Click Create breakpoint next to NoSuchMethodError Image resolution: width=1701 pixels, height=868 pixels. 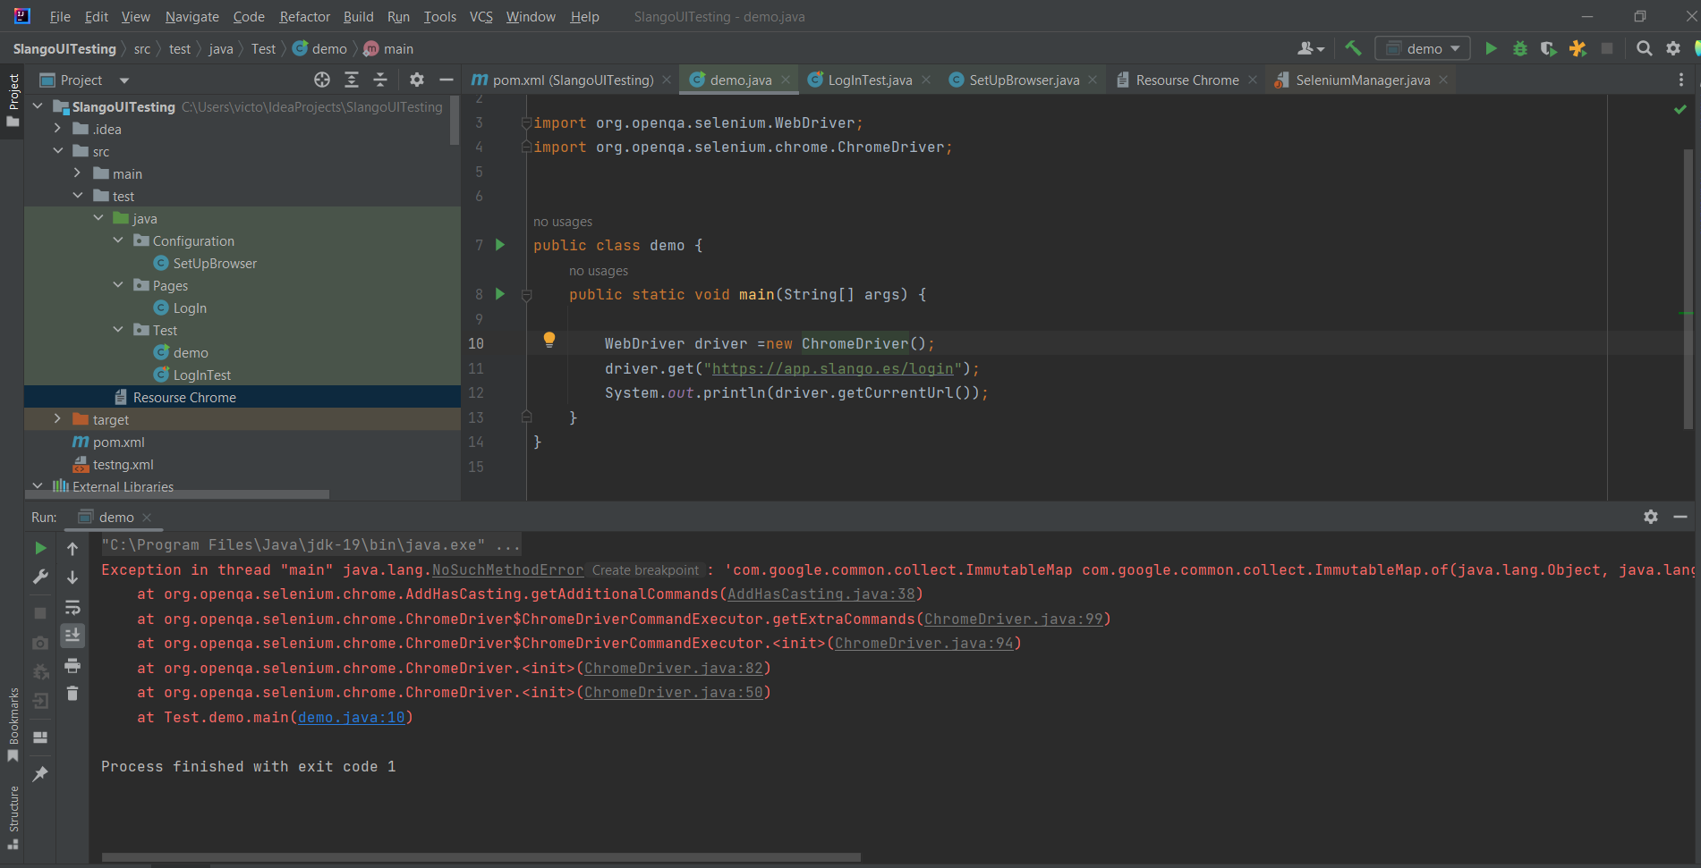(645, 570)
